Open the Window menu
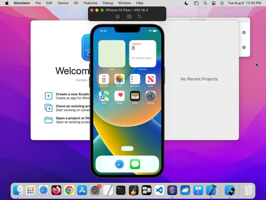 pyautogui.click(x=124, y=3)
